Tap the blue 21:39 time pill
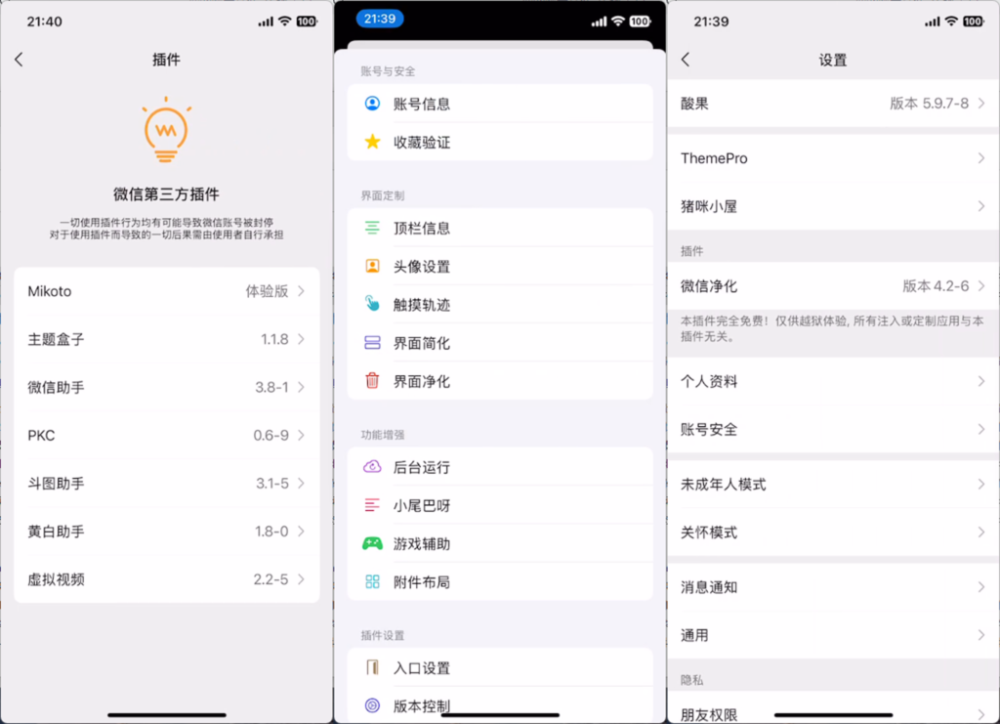The height and width of the screenshot is (724, 1000). 380,19
